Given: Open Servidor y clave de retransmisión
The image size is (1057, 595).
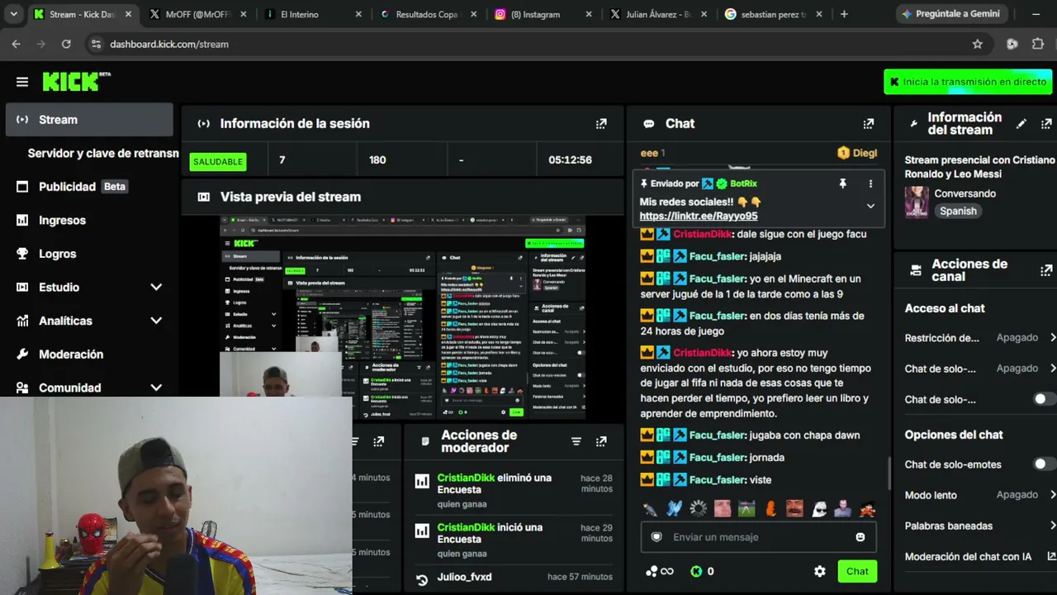Looking at the screenshot, I should click(102, 153).
